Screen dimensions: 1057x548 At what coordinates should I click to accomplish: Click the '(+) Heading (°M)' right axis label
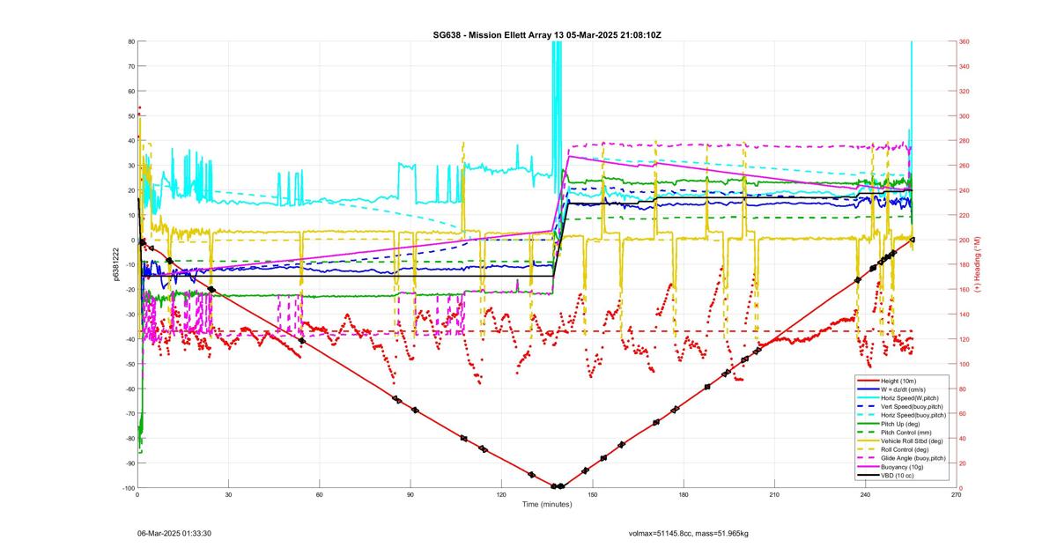[x=977, y=264]
